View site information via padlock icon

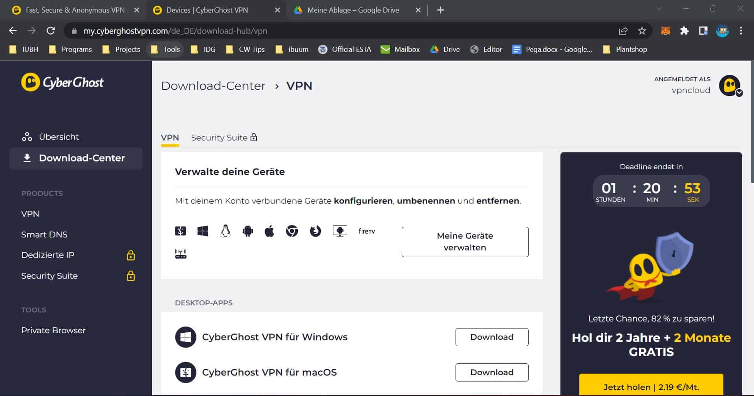[x=74, y=31]
